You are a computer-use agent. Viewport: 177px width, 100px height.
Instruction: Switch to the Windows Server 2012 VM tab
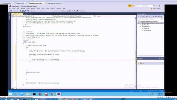click(36, 3)
